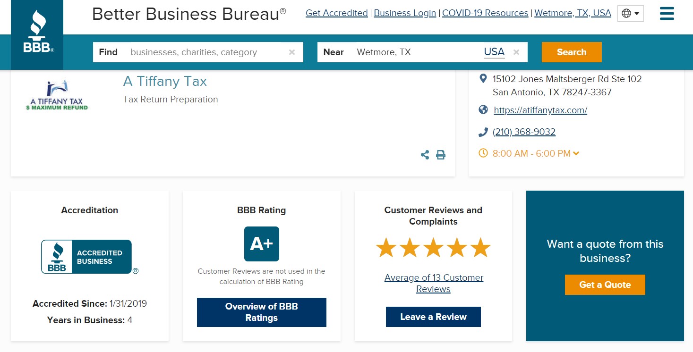The width and height of the screenshot is (693, 352).
Task: Click the Better Business Bureau title
Action: [189, 14]
